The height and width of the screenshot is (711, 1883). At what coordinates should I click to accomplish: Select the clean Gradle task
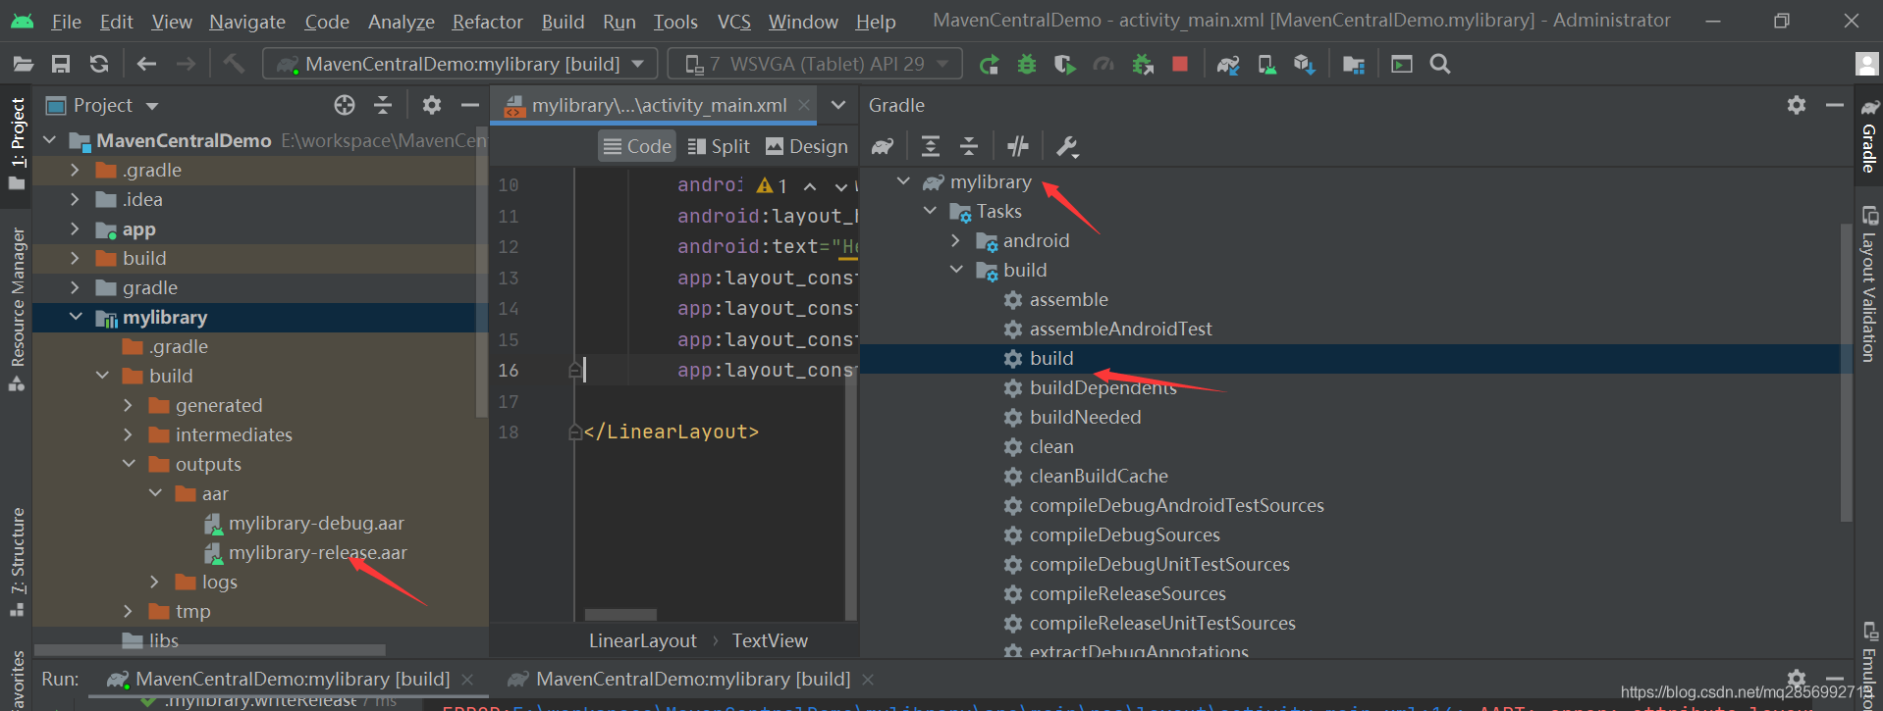click(x=1051, y=446)
